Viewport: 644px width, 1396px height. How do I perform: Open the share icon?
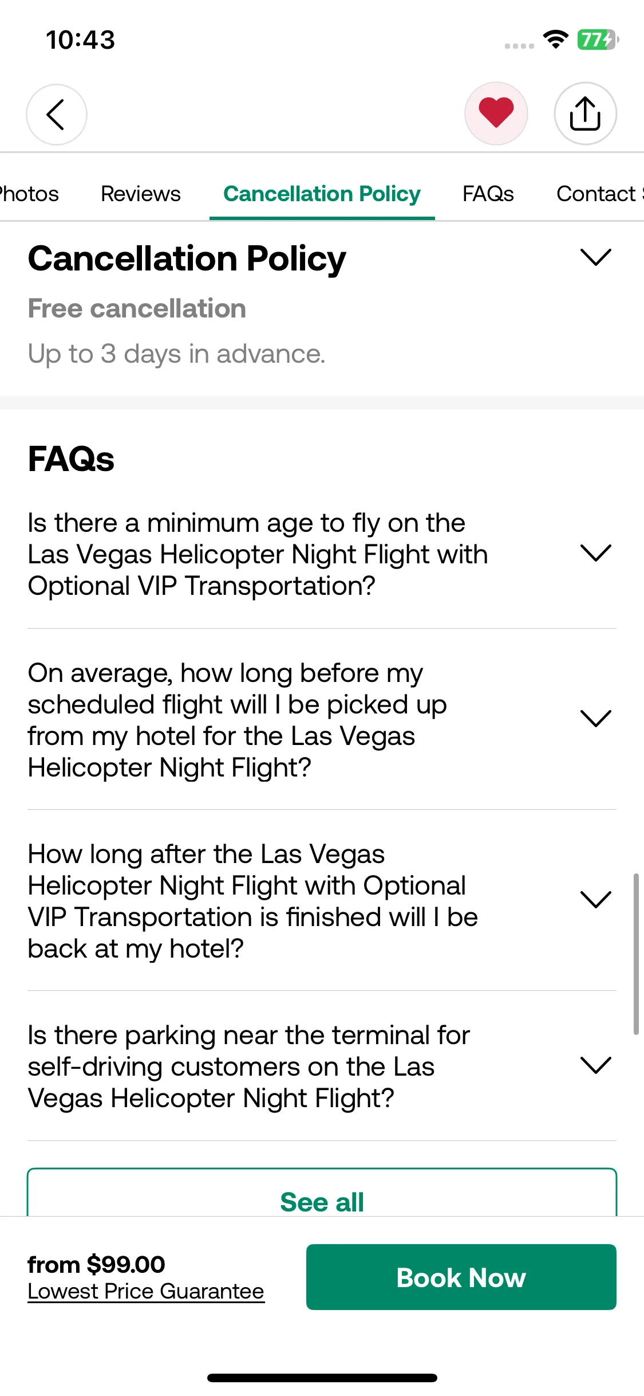coord(585,113)
